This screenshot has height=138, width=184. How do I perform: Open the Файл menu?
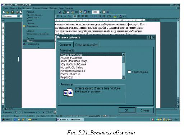(x=5, y=8)
